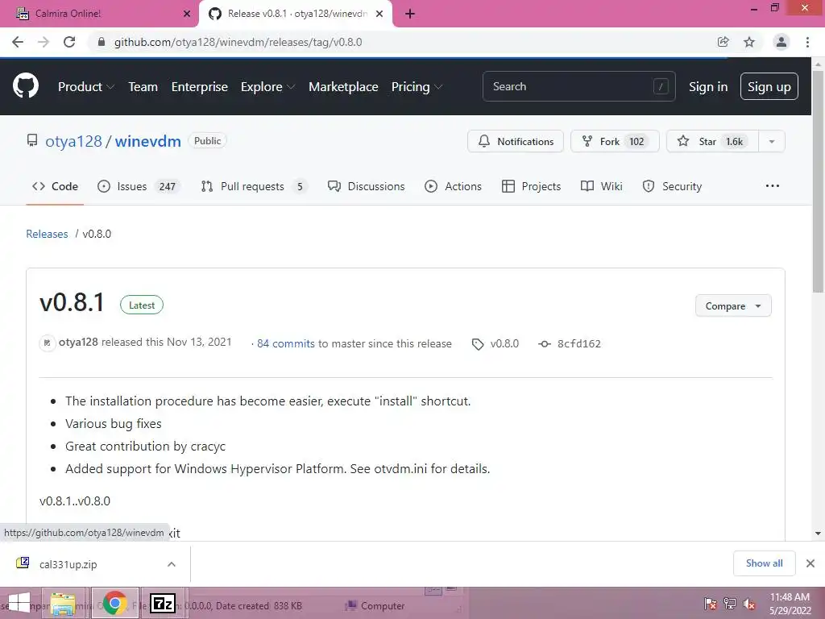Viewport: 825px width, 619px height.
Task: Click the Releases breadcrumb link
Action: pyautogui.click(x=47, y=234)
